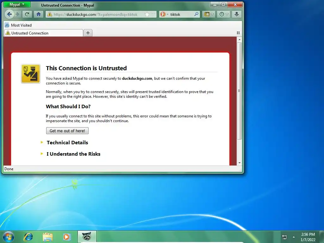Viewport: 324px width, 243px height.
Task: Click the vertical scrollbar thumb
Action: coord(239,91)
